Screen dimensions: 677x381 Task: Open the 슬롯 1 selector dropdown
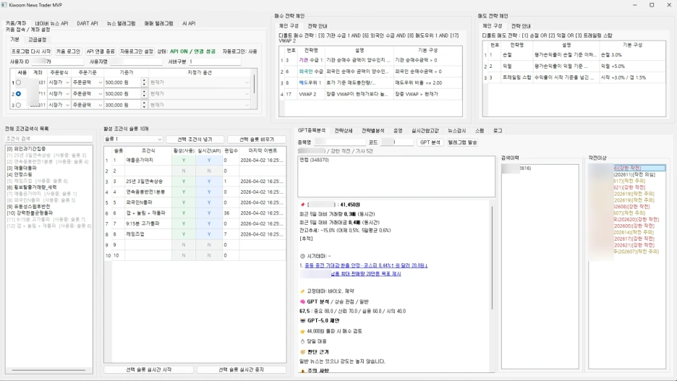click(133, 139)
